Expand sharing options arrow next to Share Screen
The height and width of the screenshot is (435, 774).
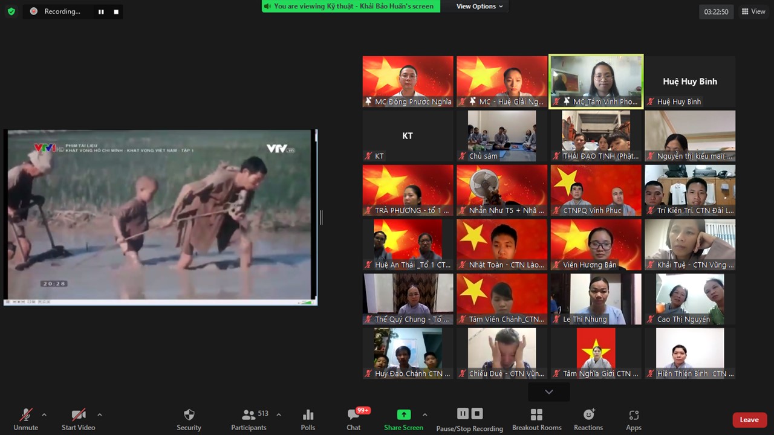click(424, 414)
